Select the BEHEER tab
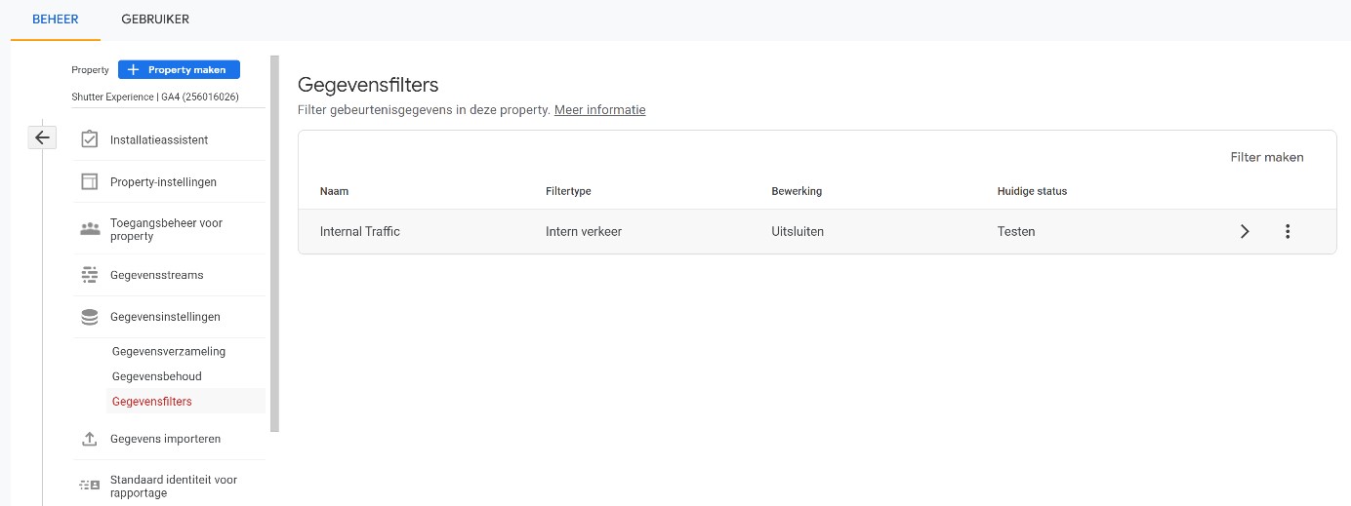Image resolution: width=1351 pixels, height=506 pixels. (56, 19)
